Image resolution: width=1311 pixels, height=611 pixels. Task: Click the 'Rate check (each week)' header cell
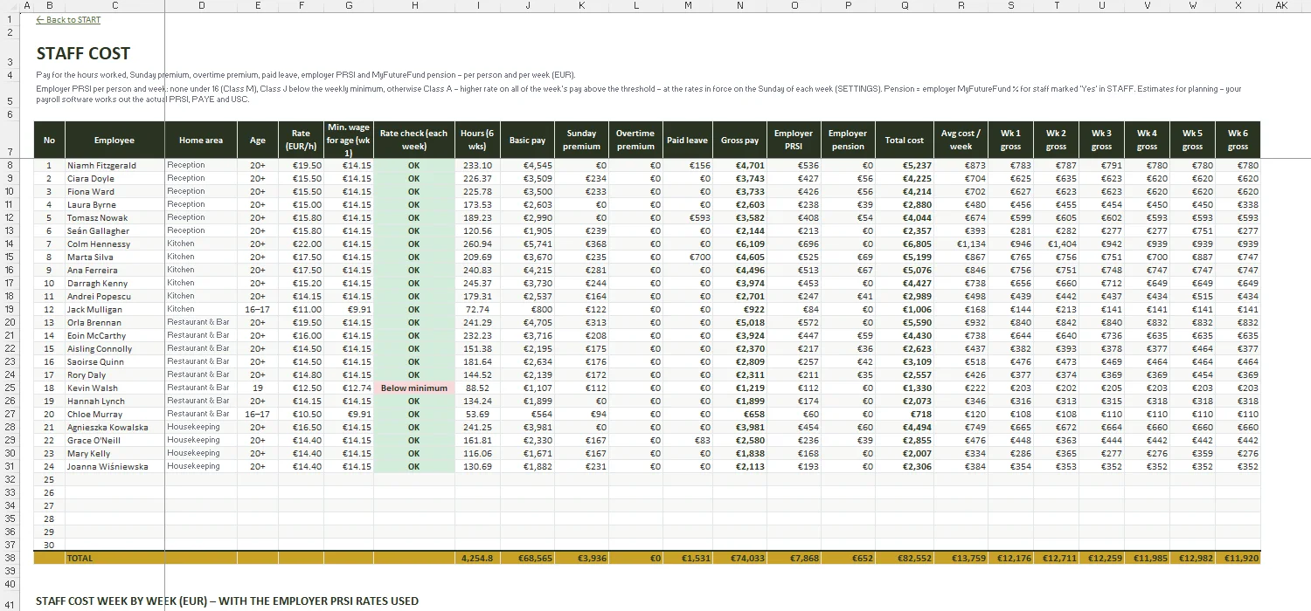coord(414,140)
